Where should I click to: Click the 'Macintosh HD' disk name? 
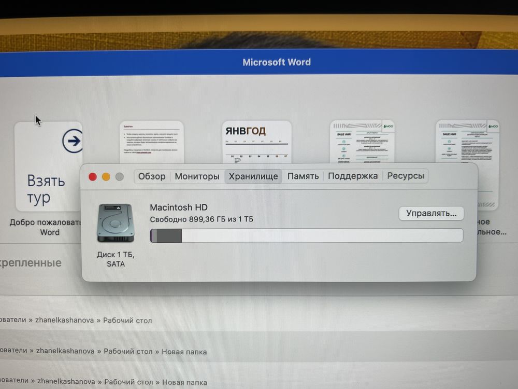(179, 207)
